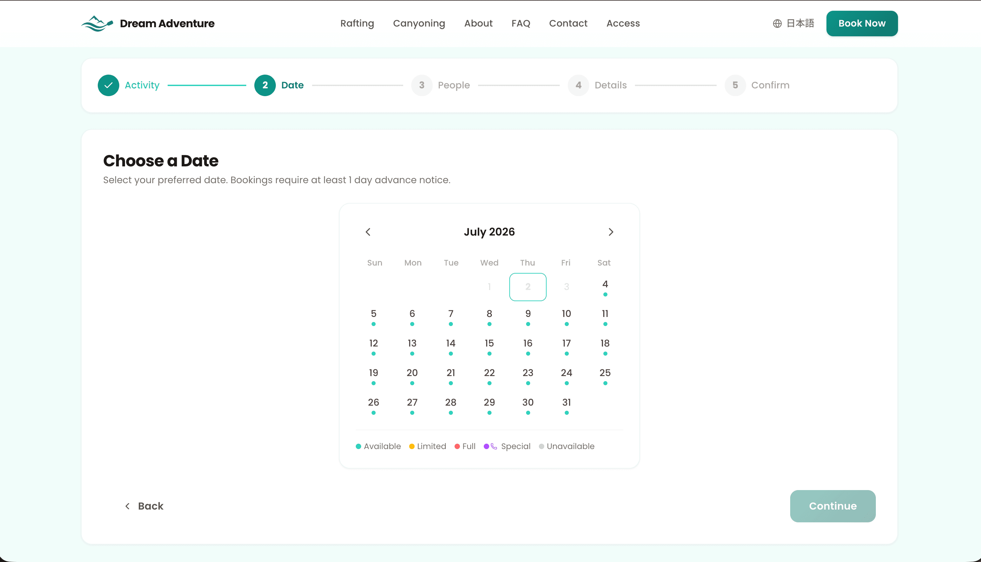Click the step 2 Date circle
The height and width of the screenshot is (562, 981).
point(265,85)
